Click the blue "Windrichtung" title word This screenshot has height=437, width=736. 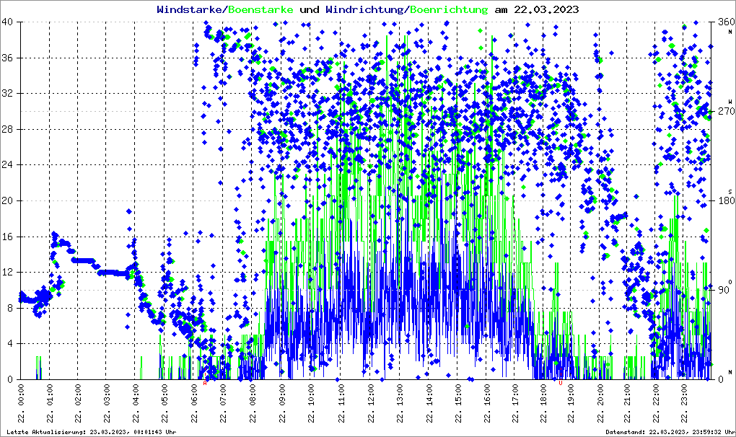pyautogui.click(x=366, y=9)
